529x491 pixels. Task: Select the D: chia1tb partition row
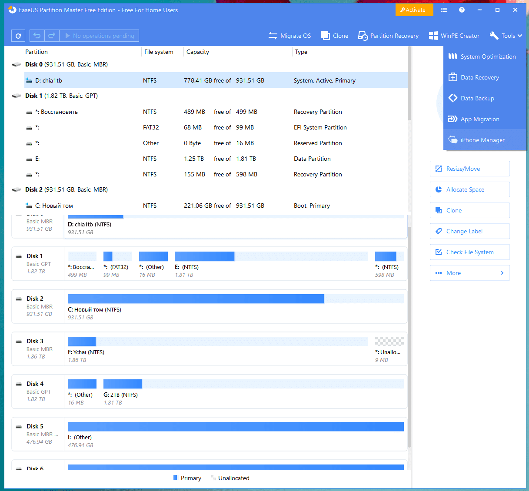click(216, 80)
